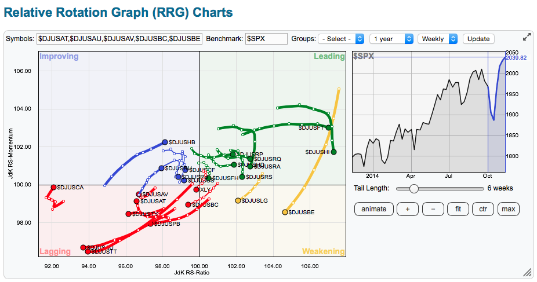Click the Symbols input field
This screenshot has width=537, height=282.
(x=119, y=39)
